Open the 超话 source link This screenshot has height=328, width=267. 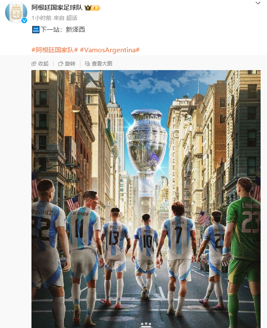pos(71,18)
